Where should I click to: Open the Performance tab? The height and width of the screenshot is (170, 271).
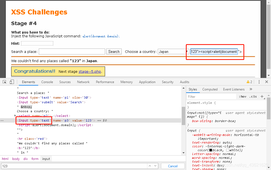pyautogui.click(x=105, y=82)
